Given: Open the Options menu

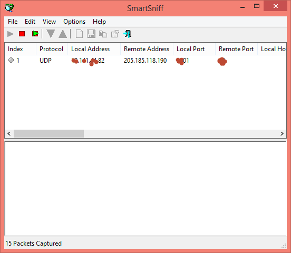Looking at the screenshot, I should [x=74, y=22].
